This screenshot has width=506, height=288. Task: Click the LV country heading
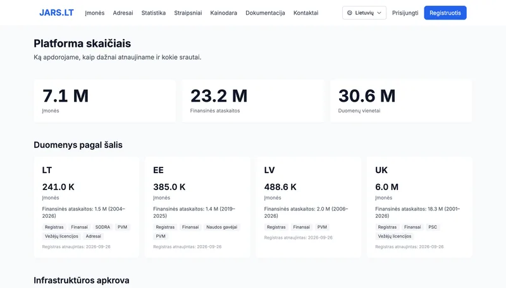pos(269,170)
